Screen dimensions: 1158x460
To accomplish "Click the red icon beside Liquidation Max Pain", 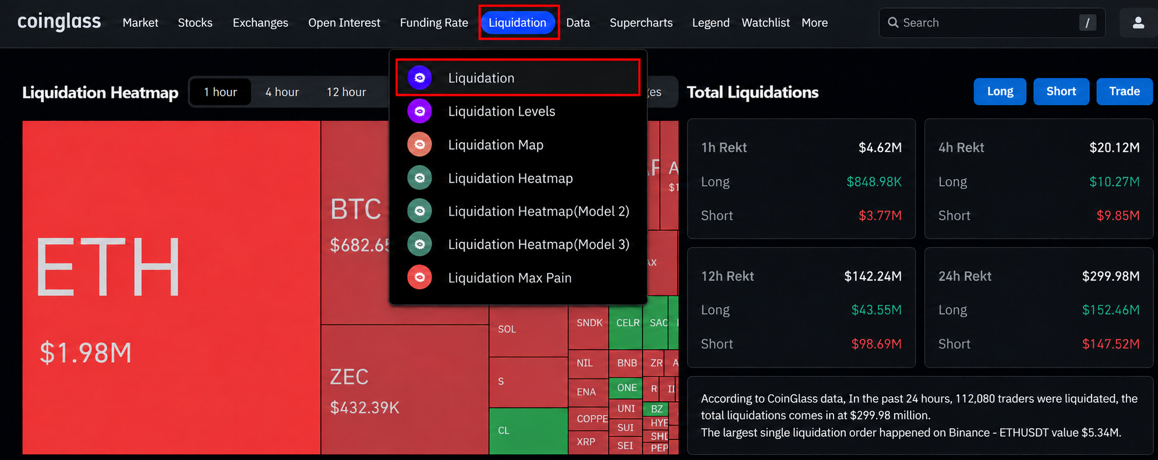I will [x=419, y=277].
